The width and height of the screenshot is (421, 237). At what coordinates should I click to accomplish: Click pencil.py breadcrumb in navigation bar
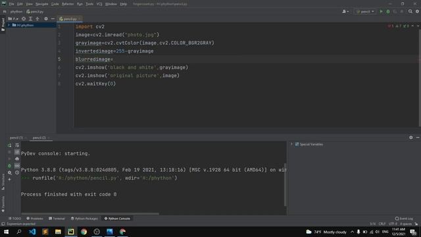coord(35,12)
